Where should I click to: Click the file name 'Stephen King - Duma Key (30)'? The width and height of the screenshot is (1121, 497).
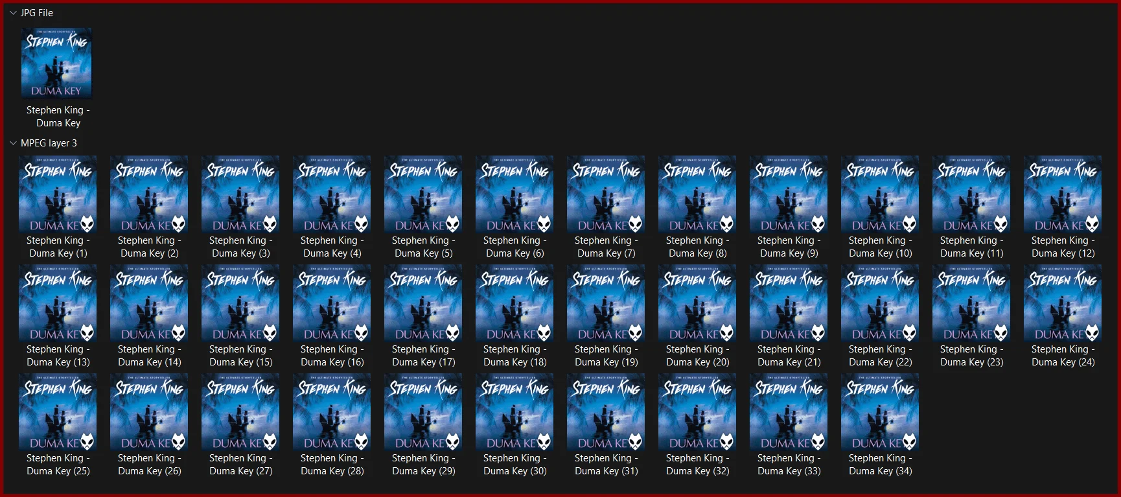tap(515, 465)
